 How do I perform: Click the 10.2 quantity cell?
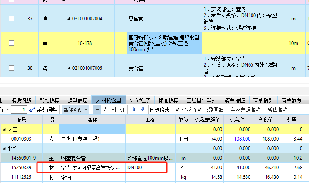click(x=292, y=158)
